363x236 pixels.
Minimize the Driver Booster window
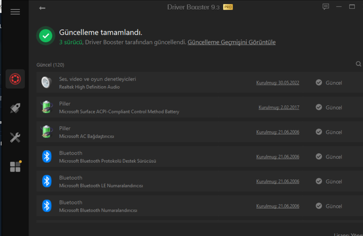(x=339, y=7)
